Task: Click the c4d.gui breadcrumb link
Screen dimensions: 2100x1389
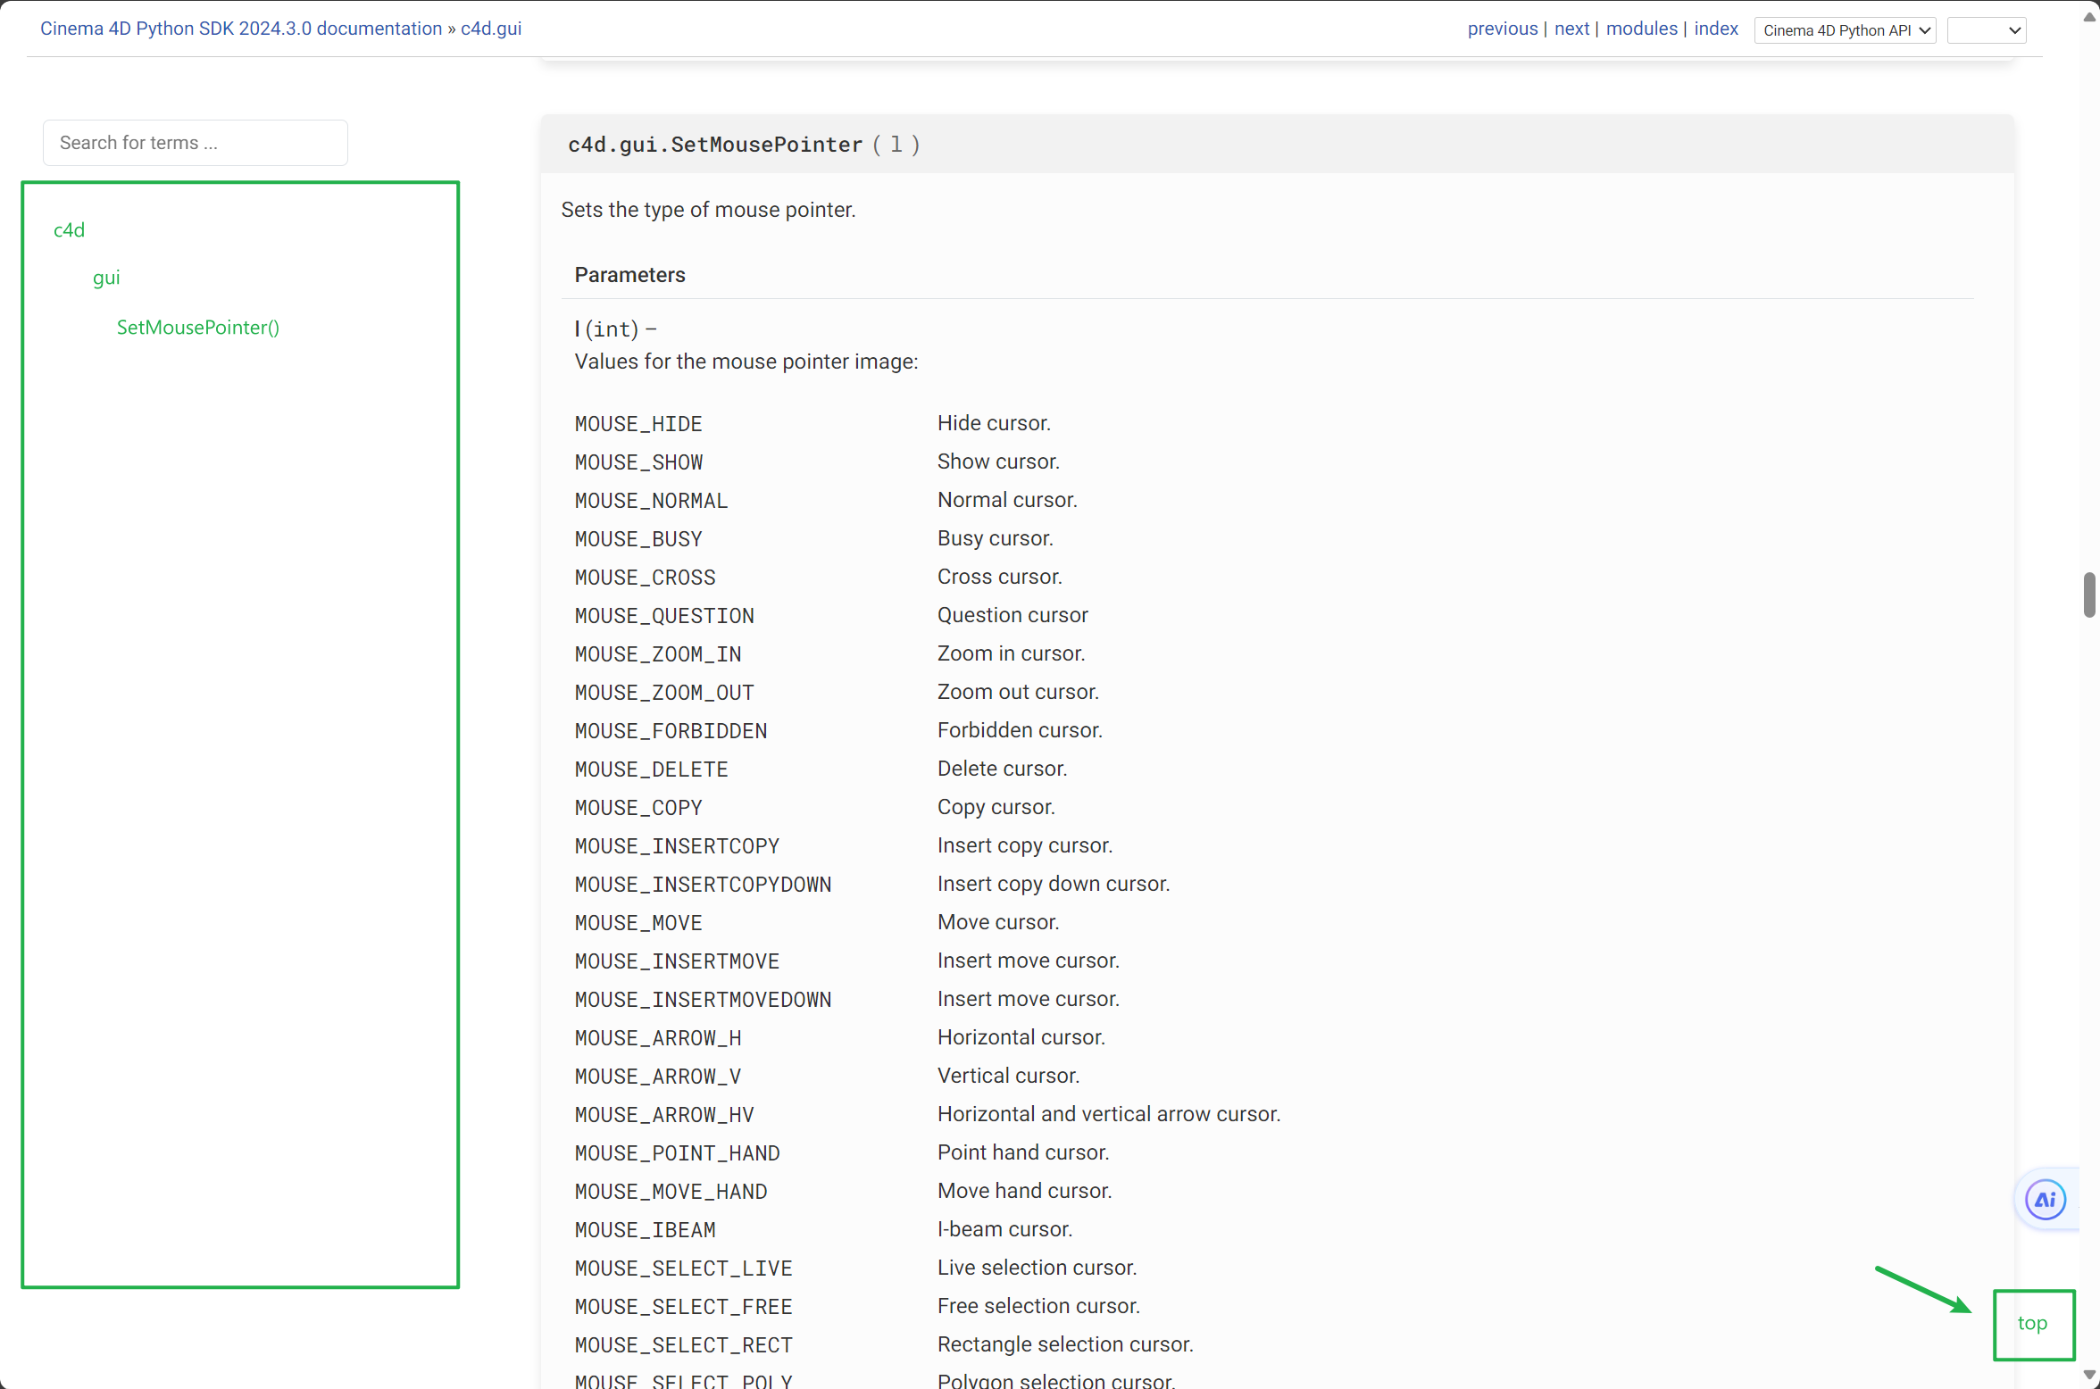Action: 491,29
